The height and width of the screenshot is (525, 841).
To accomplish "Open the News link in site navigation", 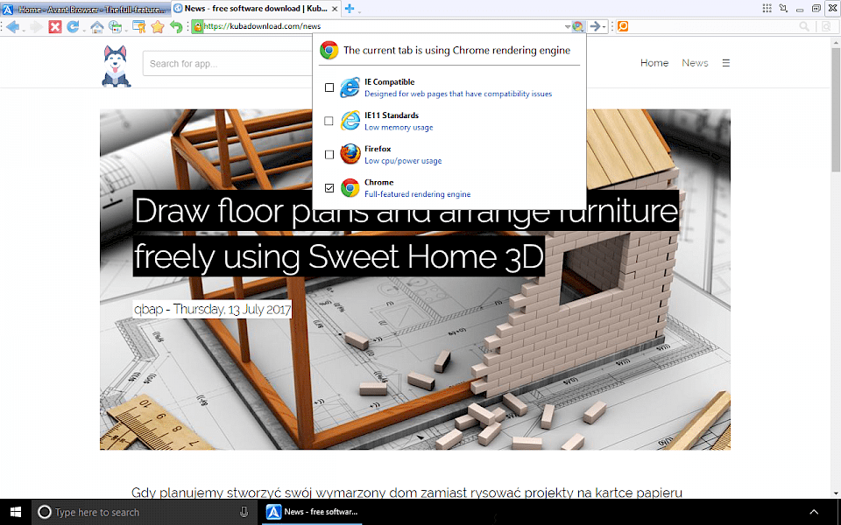I will click(x=695, y=63).
